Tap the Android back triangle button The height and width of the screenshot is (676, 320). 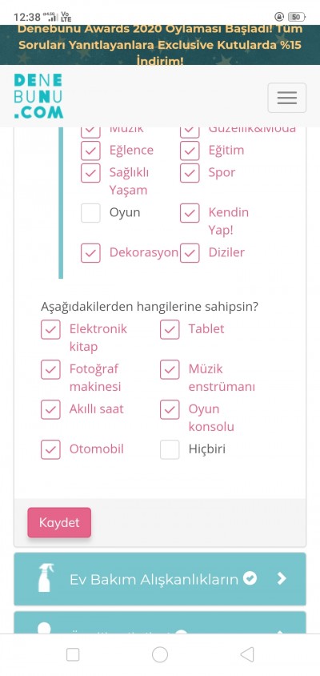pyautogui.click(x=246, y=654)
